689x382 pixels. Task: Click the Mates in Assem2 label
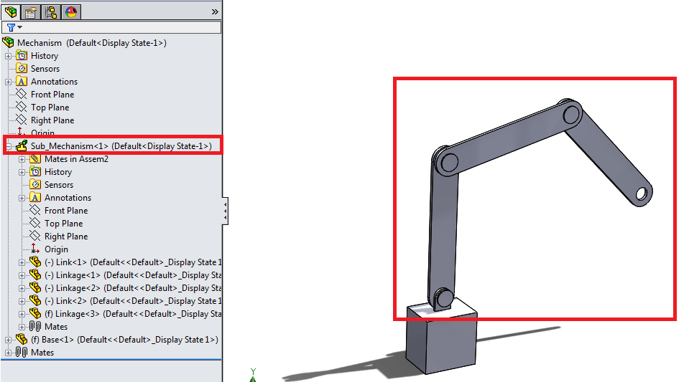(x=76, y=159)
